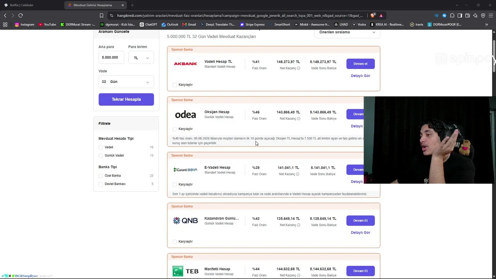Image resolution: width=496 pixels, height=279 pixels.
Task: Click the Marifetli Hesap product name
Action: pos(217,269)
